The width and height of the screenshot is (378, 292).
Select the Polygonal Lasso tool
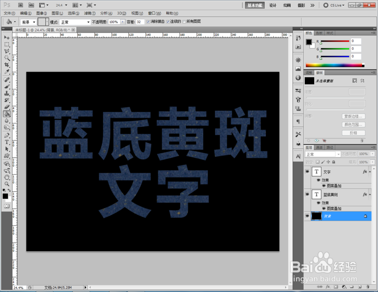7,51
